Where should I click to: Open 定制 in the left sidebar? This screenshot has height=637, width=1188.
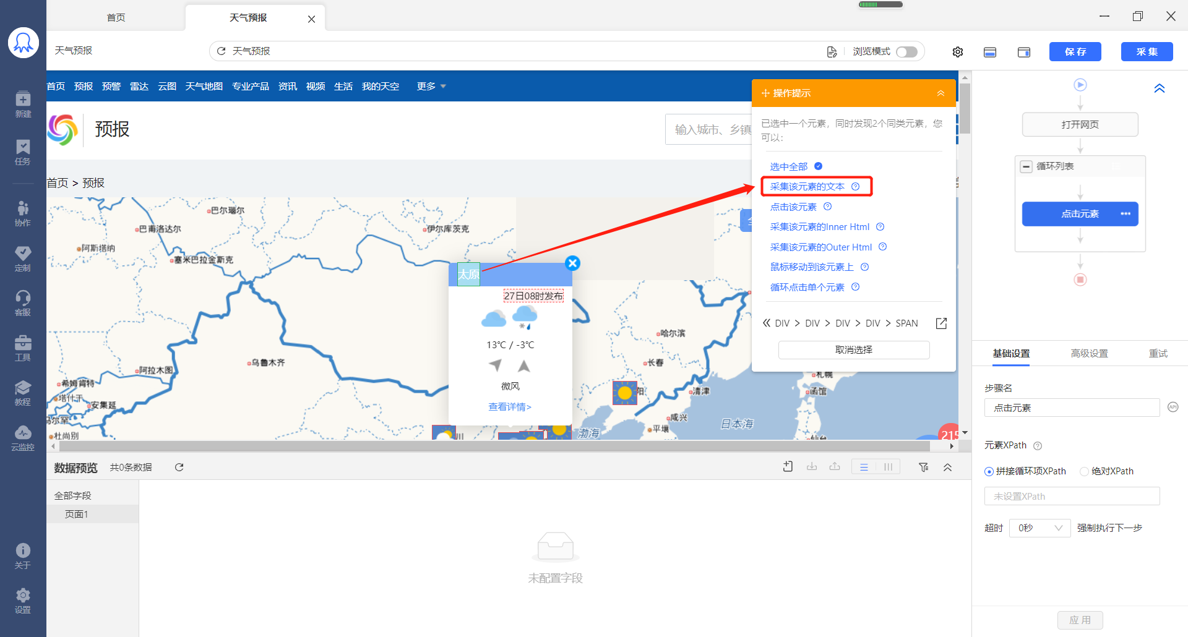coord(23,259)
